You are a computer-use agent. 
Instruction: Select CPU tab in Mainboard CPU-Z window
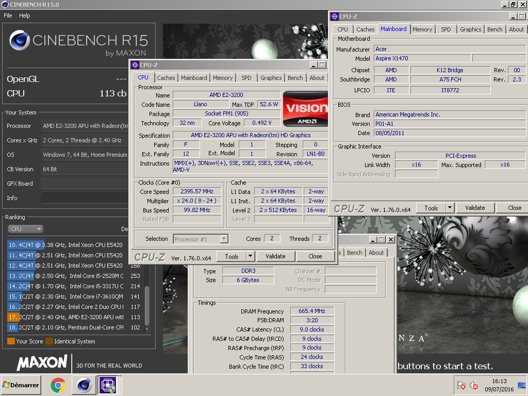tap(342, 29)
